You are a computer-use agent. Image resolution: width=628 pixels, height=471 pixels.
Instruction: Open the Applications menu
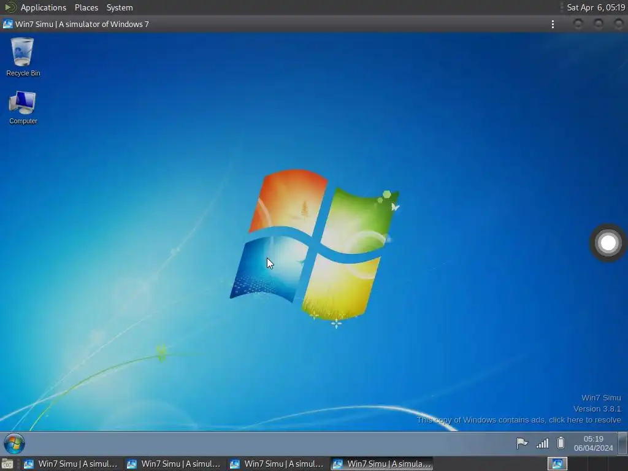point(44,7)
